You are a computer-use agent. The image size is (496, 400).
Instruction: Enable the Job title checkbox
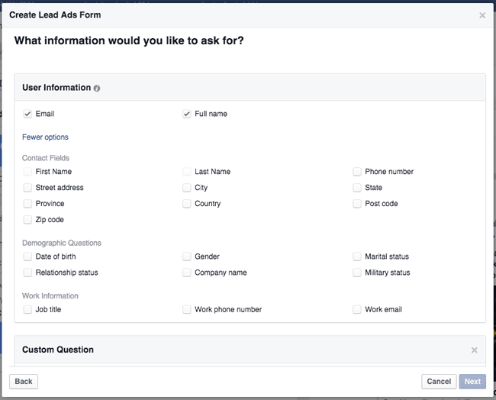point(27,309)
